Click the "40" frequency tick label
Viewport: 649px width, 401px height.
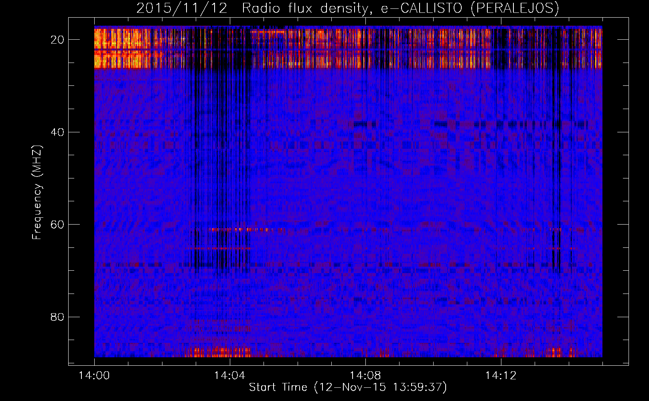[x=57, y=132]
